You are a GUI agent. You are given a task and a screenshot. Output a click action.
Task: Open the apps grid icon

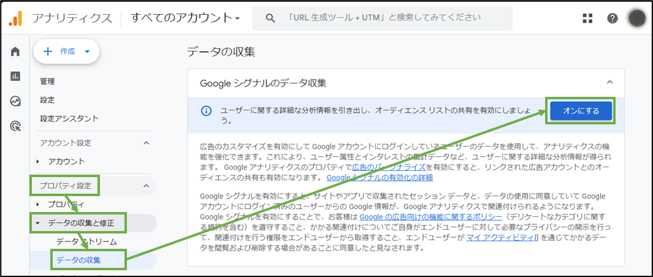(587, 18)
